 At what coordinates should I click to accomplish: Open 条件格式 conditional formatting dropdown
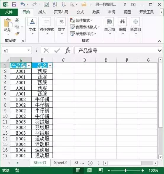[x=81, y=20]
